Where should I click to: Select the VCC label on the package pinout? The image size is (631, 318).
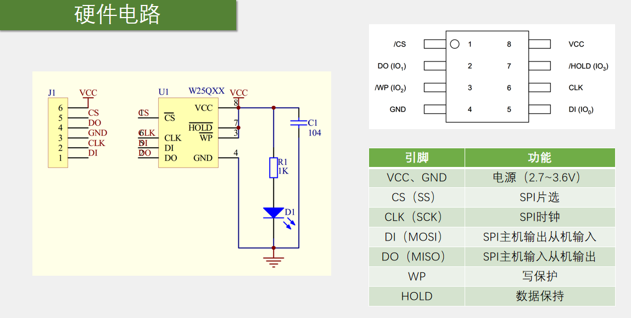(x=576, y=44)
